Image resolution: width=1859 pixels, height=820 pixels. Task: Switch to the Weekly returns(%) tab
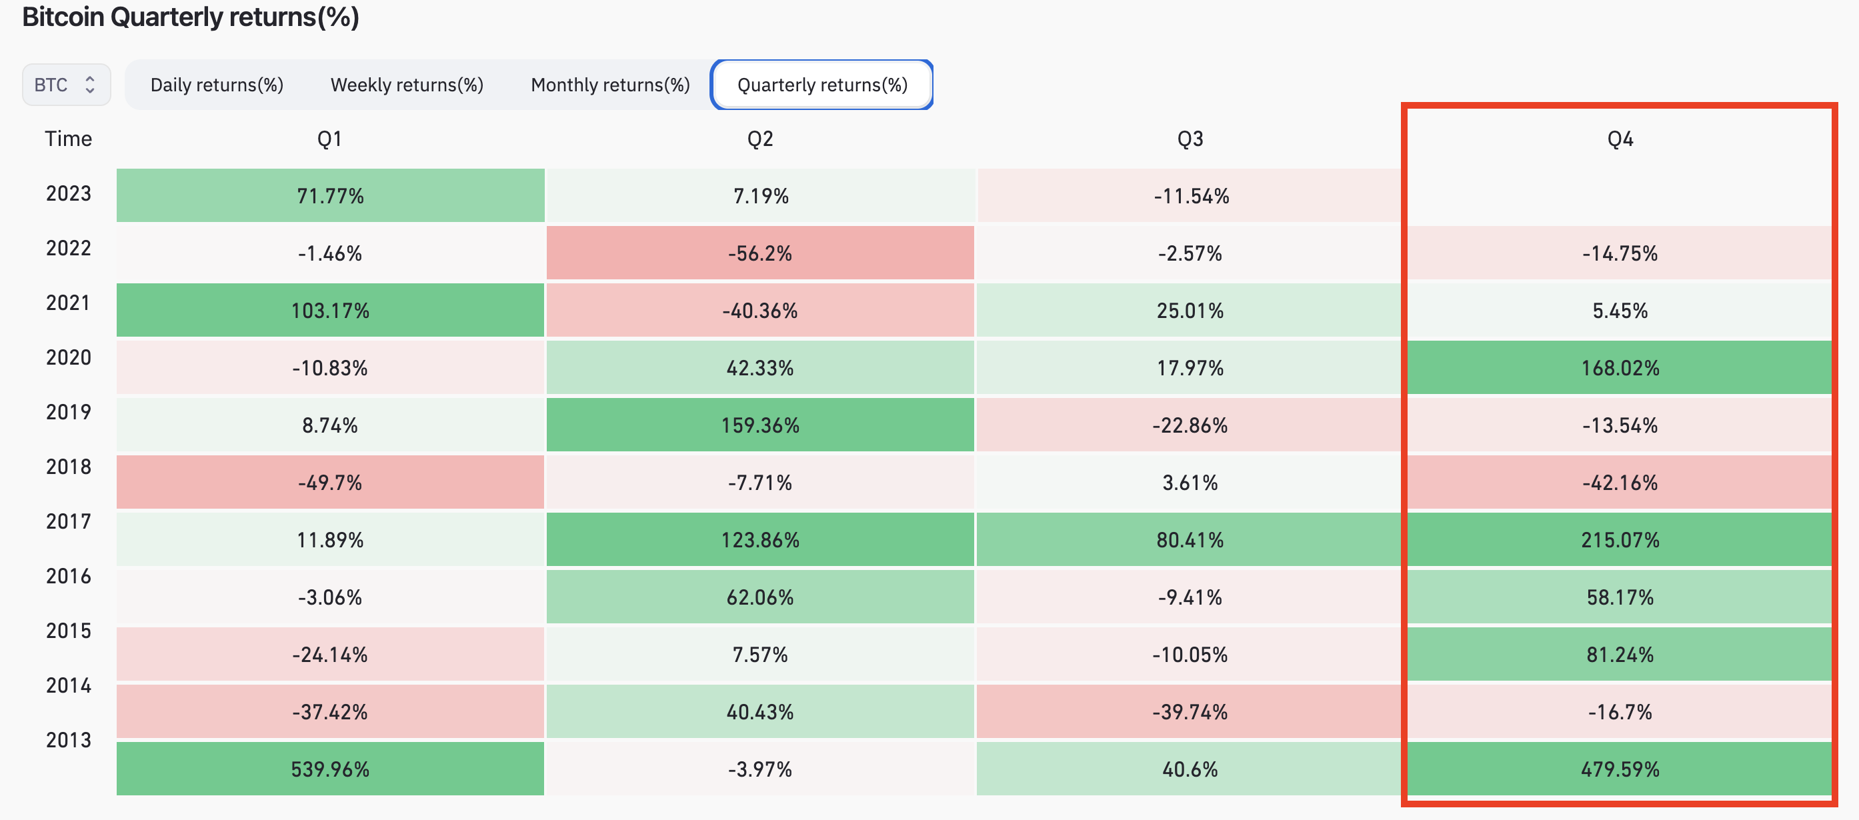(x=406, y=85)
